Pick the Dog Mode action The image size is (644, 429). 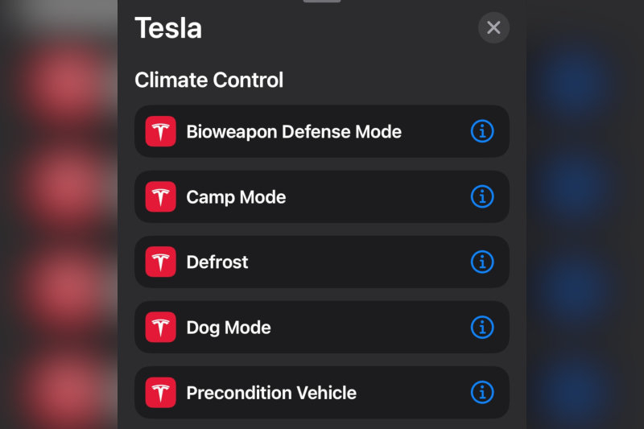click(229, 328)
